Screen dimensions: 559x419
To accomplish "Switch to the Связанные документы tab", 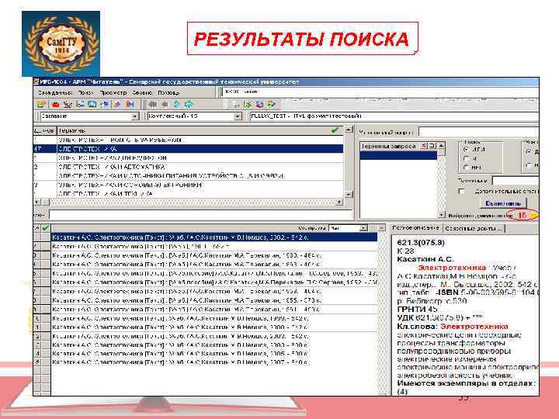I will 474,228.
